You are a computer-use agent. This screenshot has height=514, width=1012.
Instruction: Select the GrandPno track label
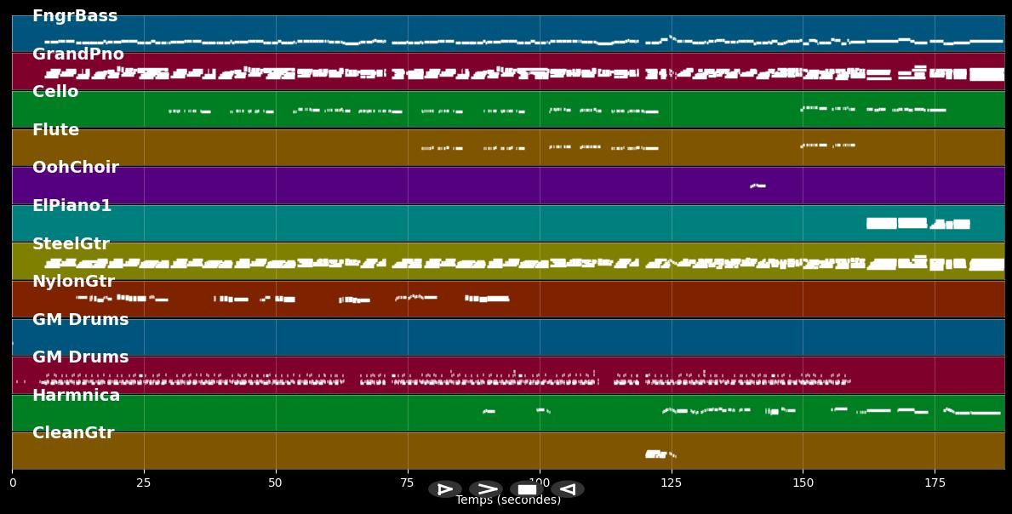click(78, 54)
